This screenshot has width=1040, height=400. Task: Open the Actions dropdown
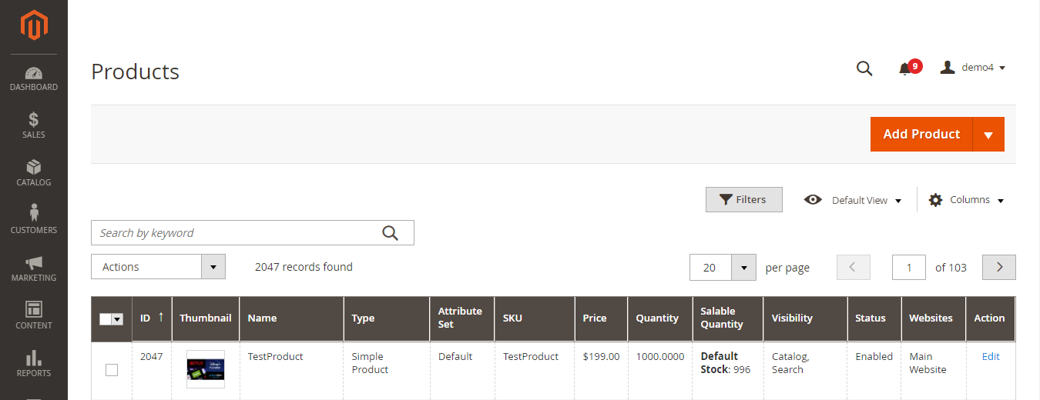[x=158, y=267]
